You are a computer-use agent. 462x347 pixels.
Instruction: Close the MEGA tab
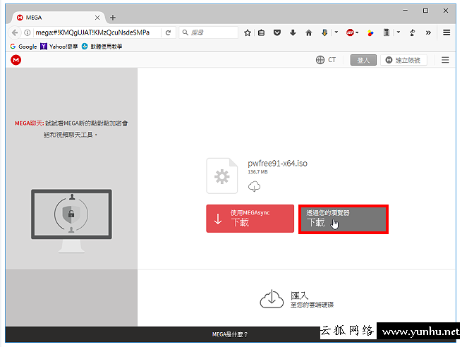(x=97, y=18)
